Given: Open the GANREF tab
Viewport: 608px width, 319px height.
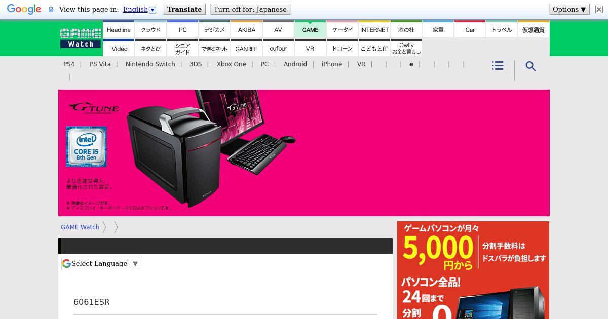Looking at the screenshot, I should (x=246, y=48).
